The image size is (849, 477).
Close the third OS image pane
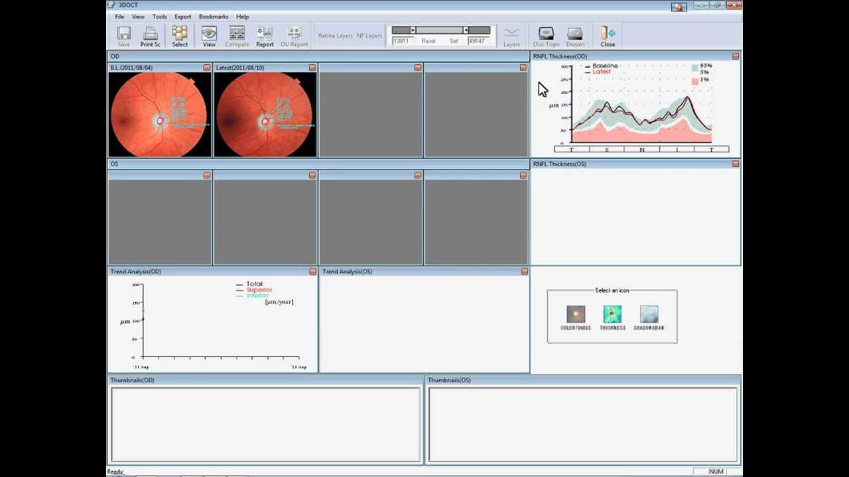417,176
